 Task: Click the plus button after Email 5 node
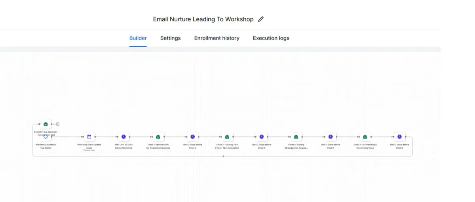(58, 124)
